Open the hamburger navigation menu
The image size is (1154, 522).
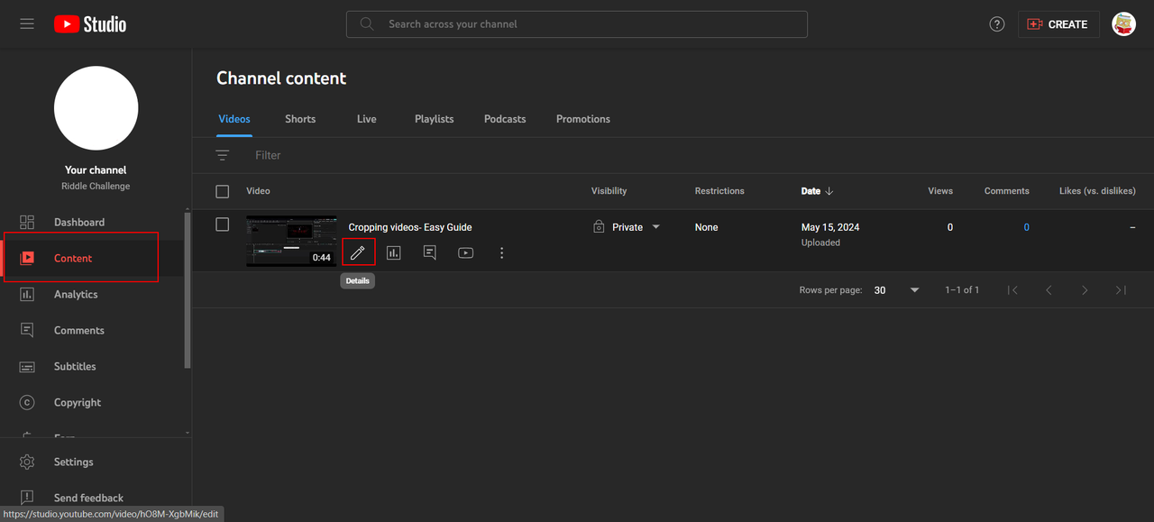point(27,24)
